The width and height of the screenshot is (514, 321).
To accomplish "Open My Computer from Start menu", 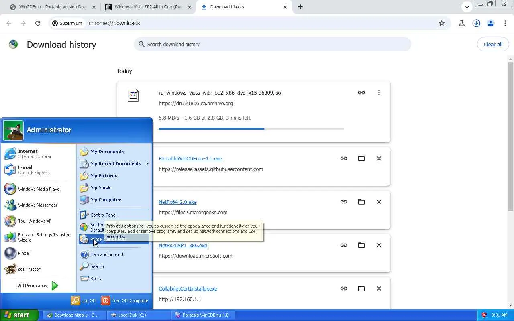I will click(x=114, y=200).
